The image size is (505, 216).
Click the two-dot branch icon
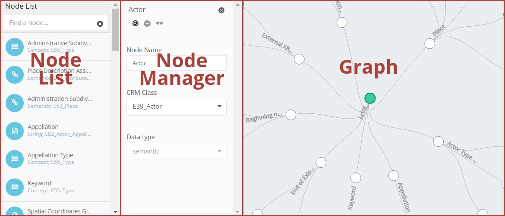click(x=159, y=23)
